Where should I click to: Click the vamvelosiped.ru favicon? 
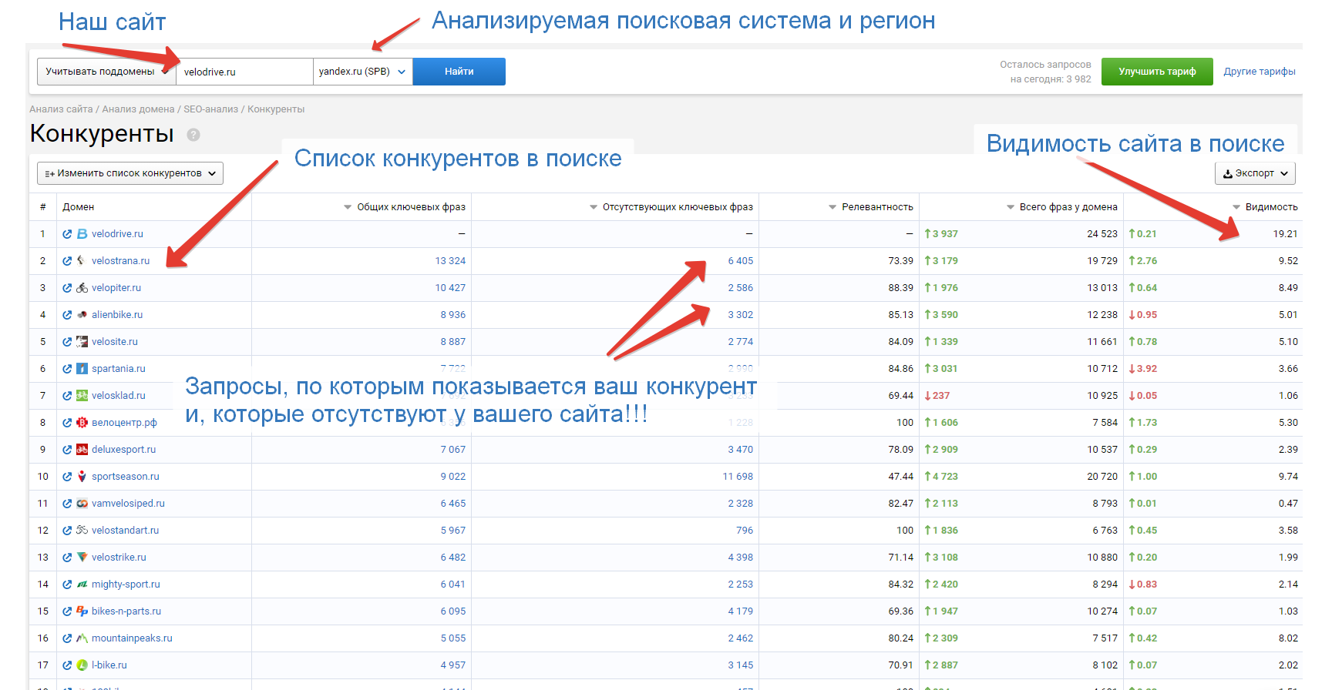coord(82,504)
